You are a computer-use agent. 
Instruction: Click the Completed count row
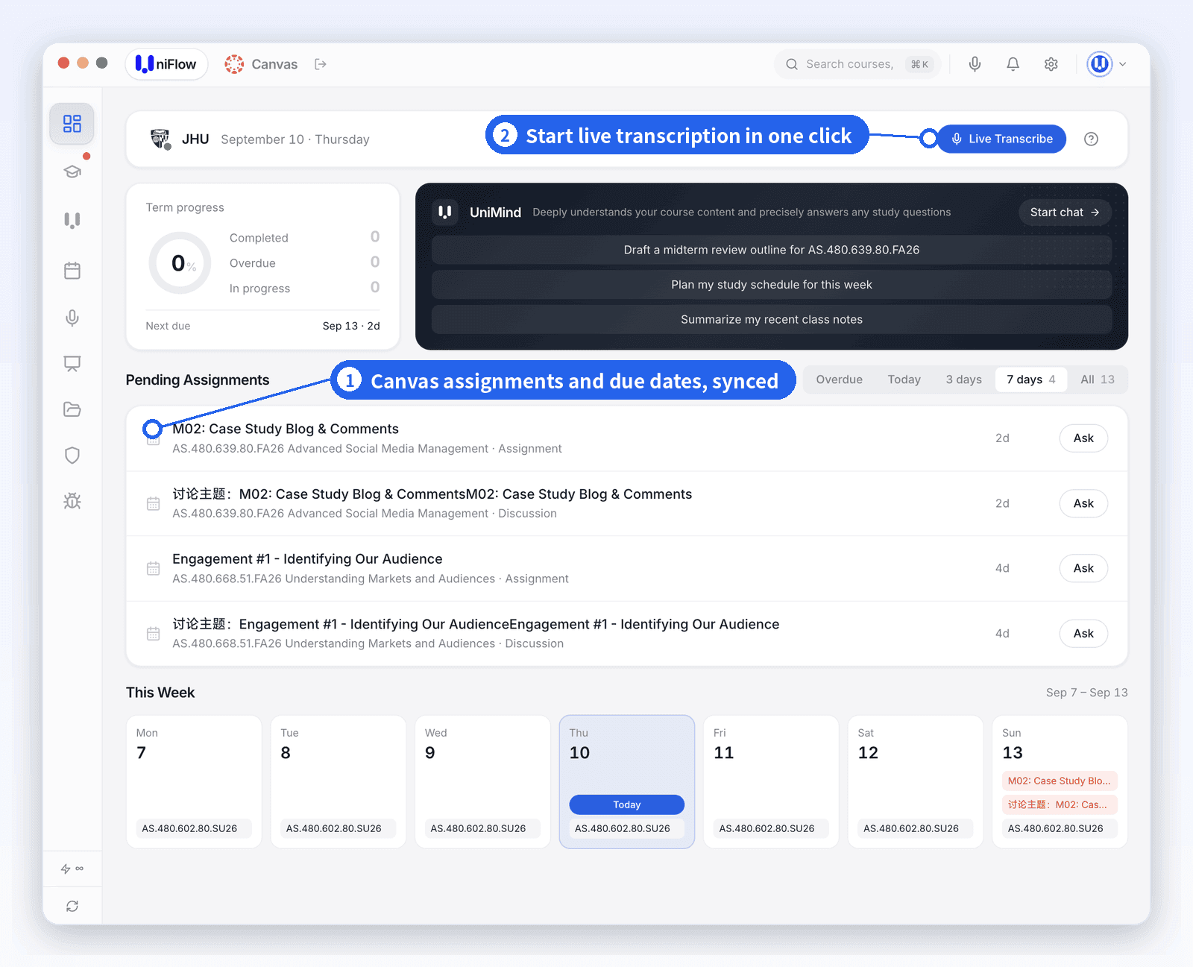click(x=304, y=237)
